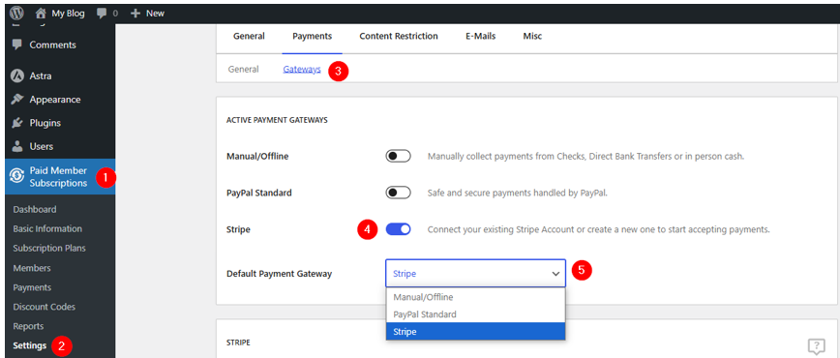Open Payments submenu item in sidebar
The width and height of the screenshot is (840, 358).
click(32, 287)
